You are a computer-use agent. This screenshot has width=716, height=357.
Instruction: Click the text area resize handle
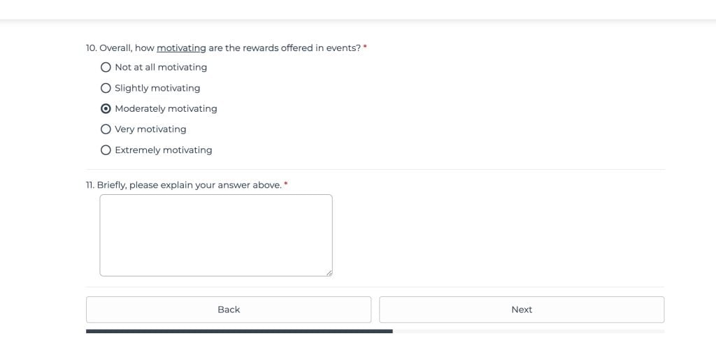point(329,272)
